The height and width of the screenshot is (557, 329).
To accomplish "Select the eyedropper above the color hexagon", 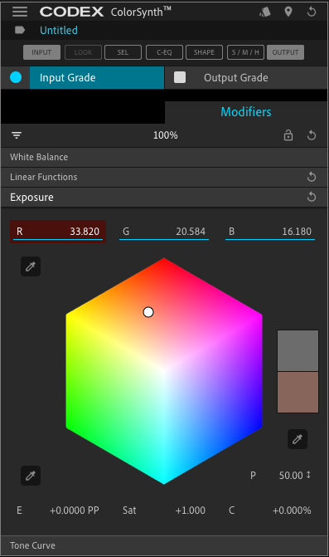I will coord(31,266).
